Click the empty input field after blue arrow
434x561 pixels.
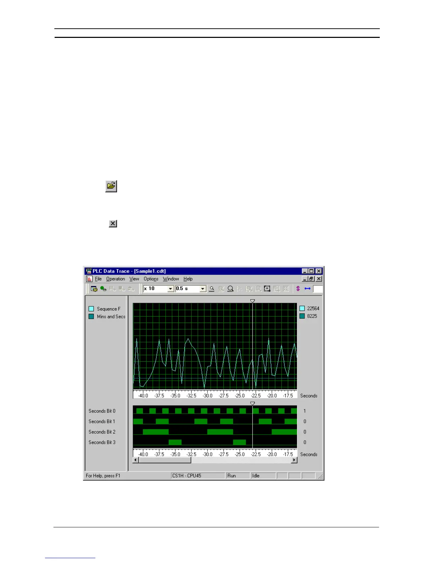click(x=318, y=289)
